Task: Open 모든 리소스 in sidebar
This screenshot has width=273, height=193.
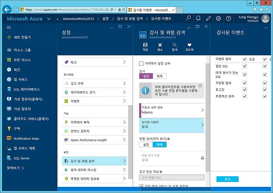Action: pyautogui.click(x=22, y=60)
